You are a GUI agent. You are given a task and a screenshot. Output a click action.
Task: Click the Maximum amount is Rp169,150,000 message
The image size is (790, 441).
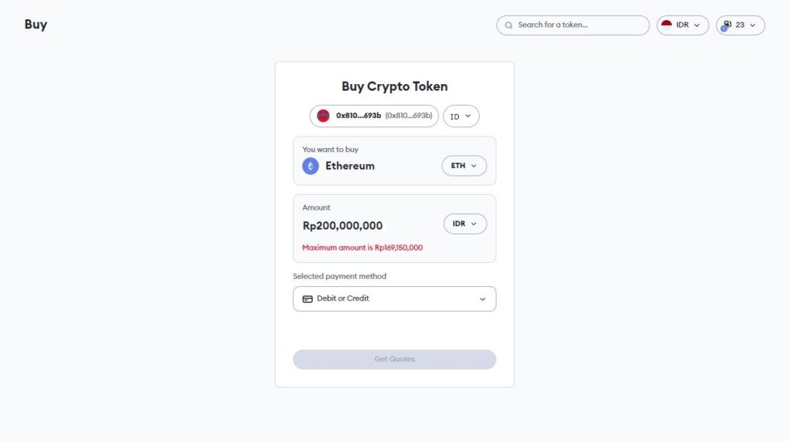[x=363, y=247]
